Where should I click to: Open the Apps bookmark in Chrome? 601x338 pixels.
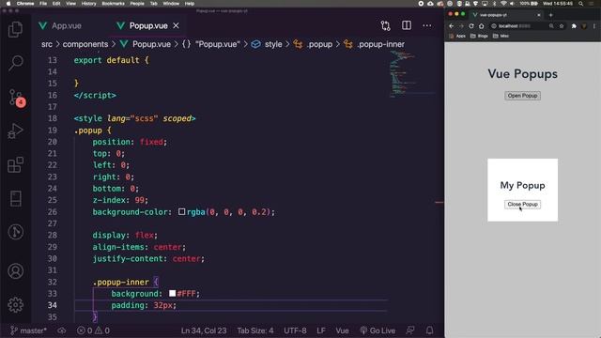[457, 36]
